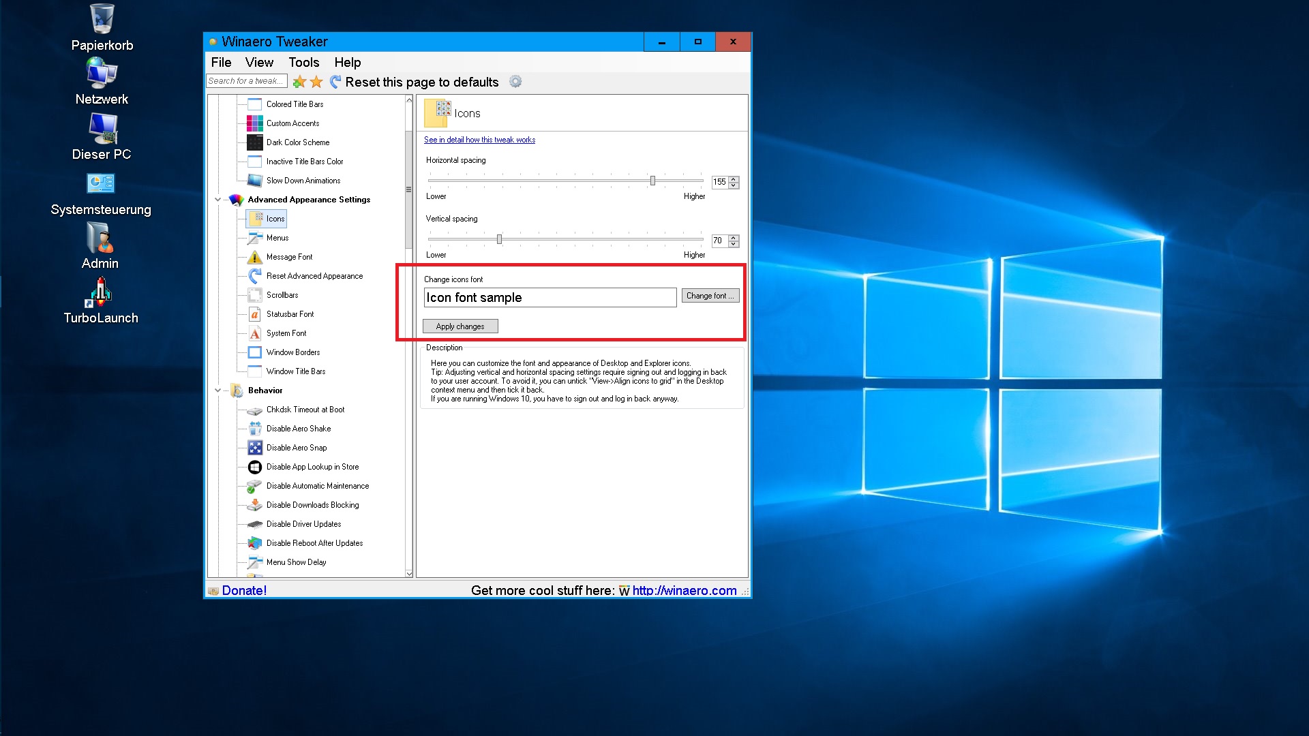Viewport: 1309px width, 736px height.
Task: Open Disable Aero Snap tweak
Action: point(296,448)
